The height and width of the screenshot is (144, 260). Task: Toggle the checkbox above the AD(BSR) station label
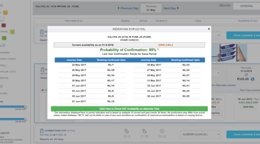pos(3,45)
